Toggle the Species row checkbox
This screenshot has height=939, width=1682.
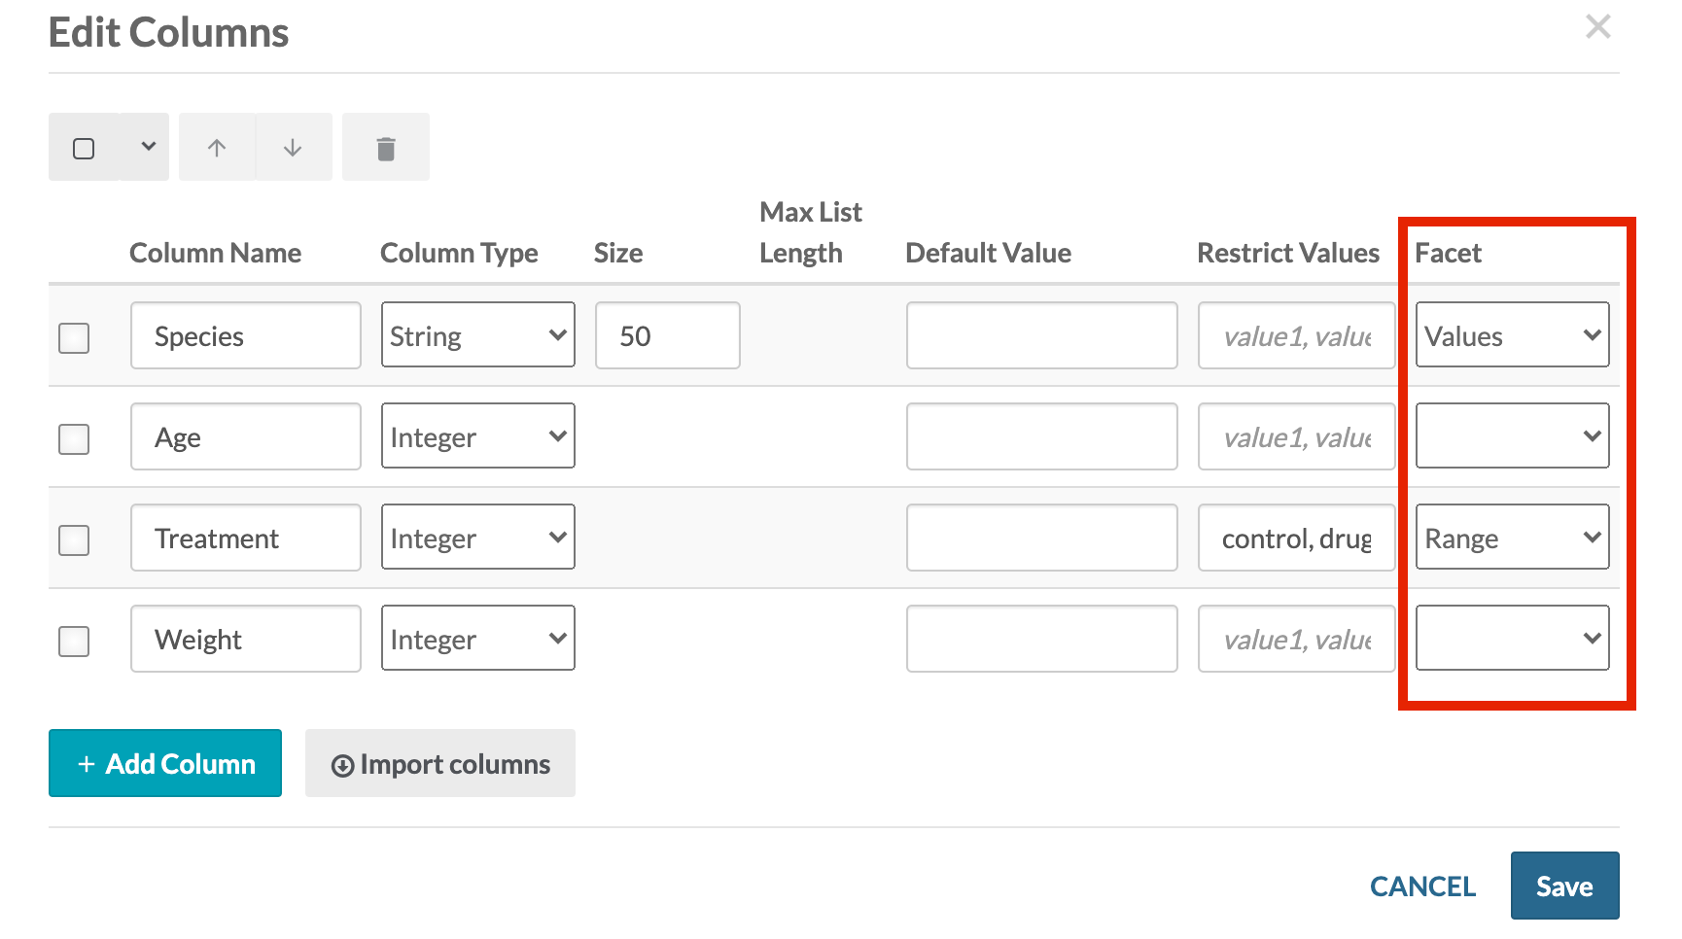pos(73,338)
